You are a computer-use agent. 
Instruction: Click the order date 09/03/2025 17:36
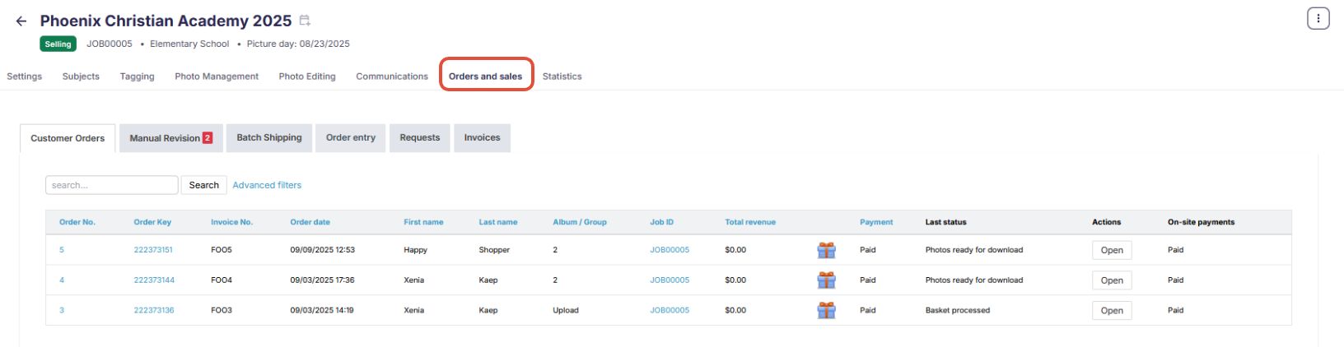[x=322, y=280]
